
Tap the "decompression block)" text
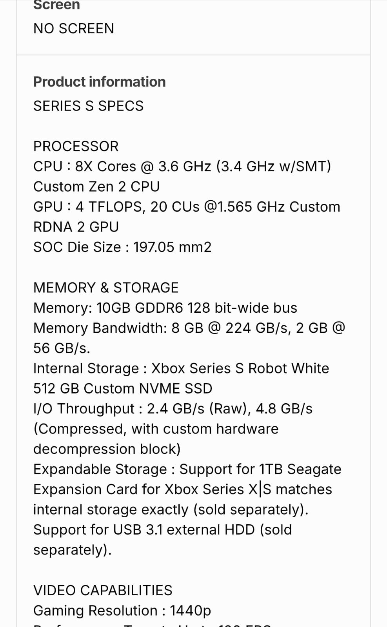pos(107,449)
